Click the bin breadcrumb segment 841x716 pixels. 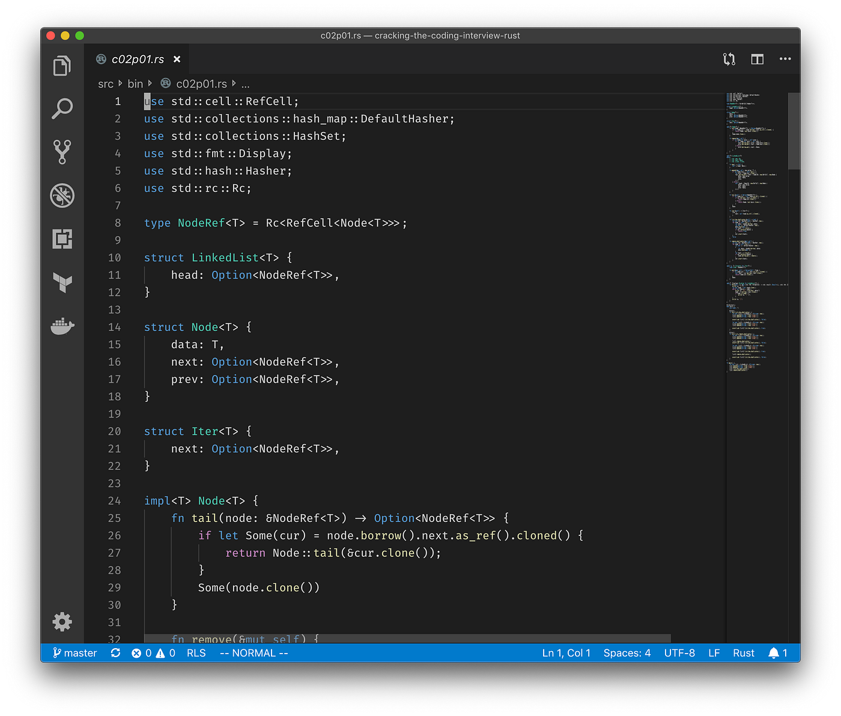click(135, 84)
